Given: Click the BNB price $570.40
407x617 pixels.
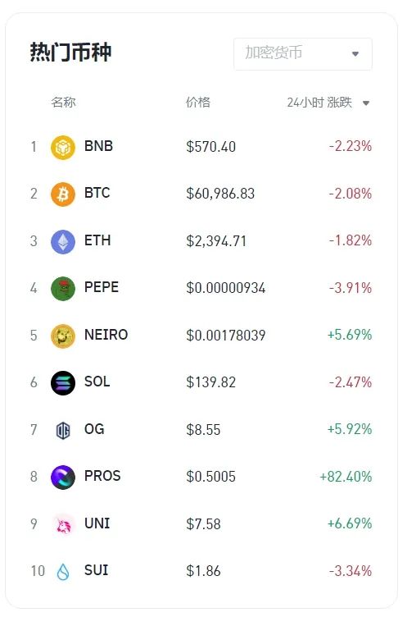Looking at the screenshot, I should (x=211, y=147).
